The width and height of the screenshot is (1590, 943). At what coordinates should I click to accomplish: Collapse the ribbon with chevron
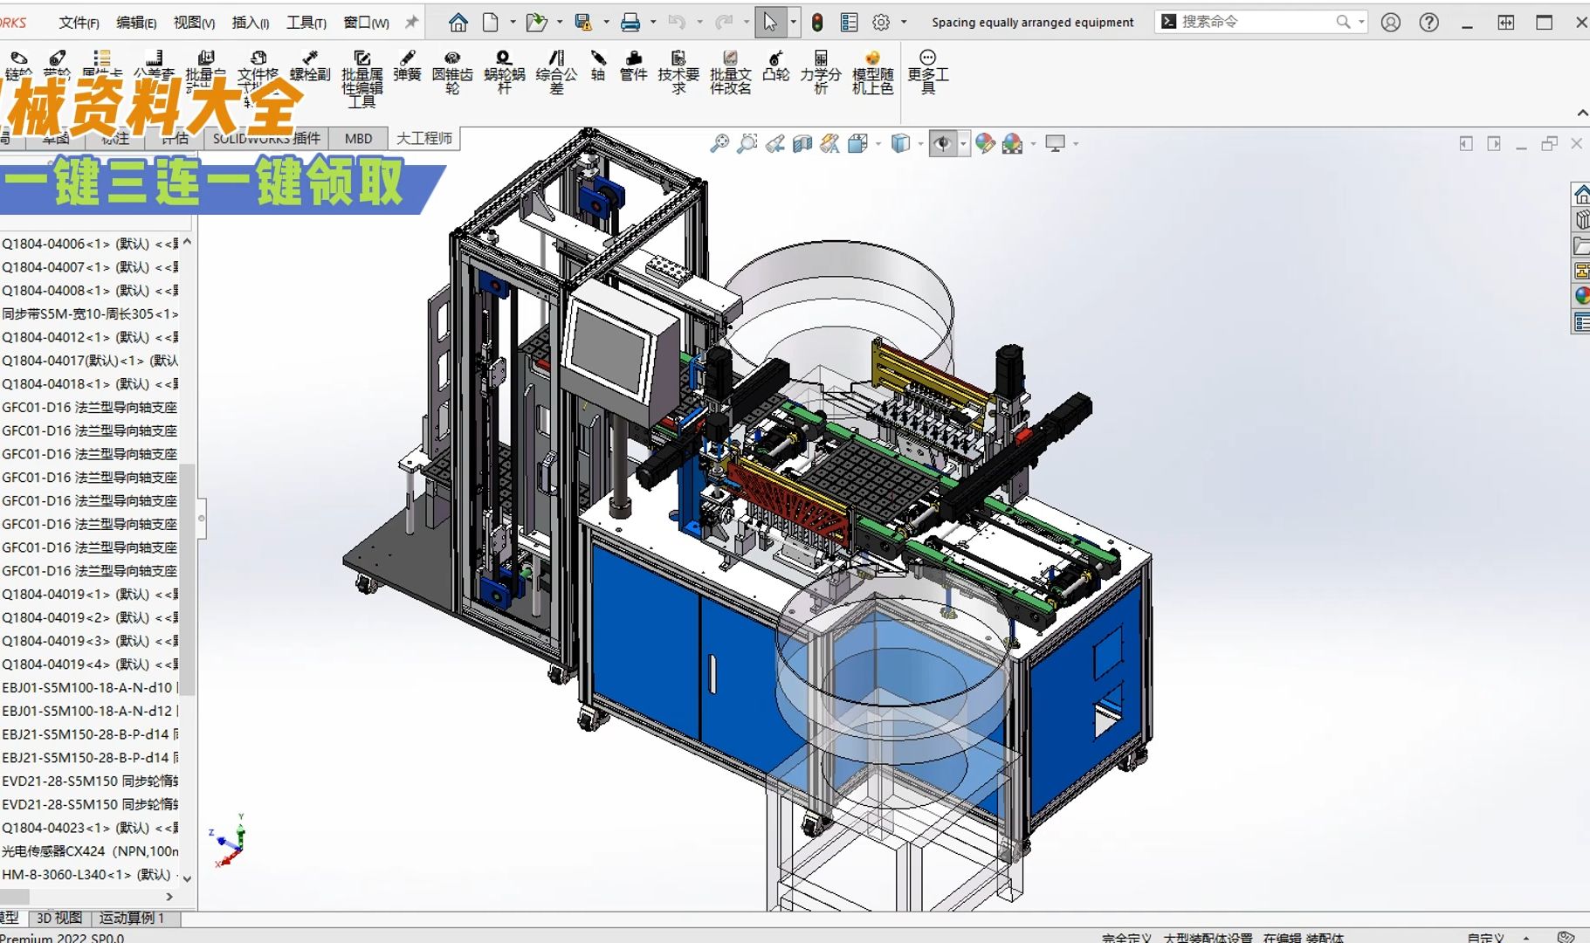coord(1582,114)
